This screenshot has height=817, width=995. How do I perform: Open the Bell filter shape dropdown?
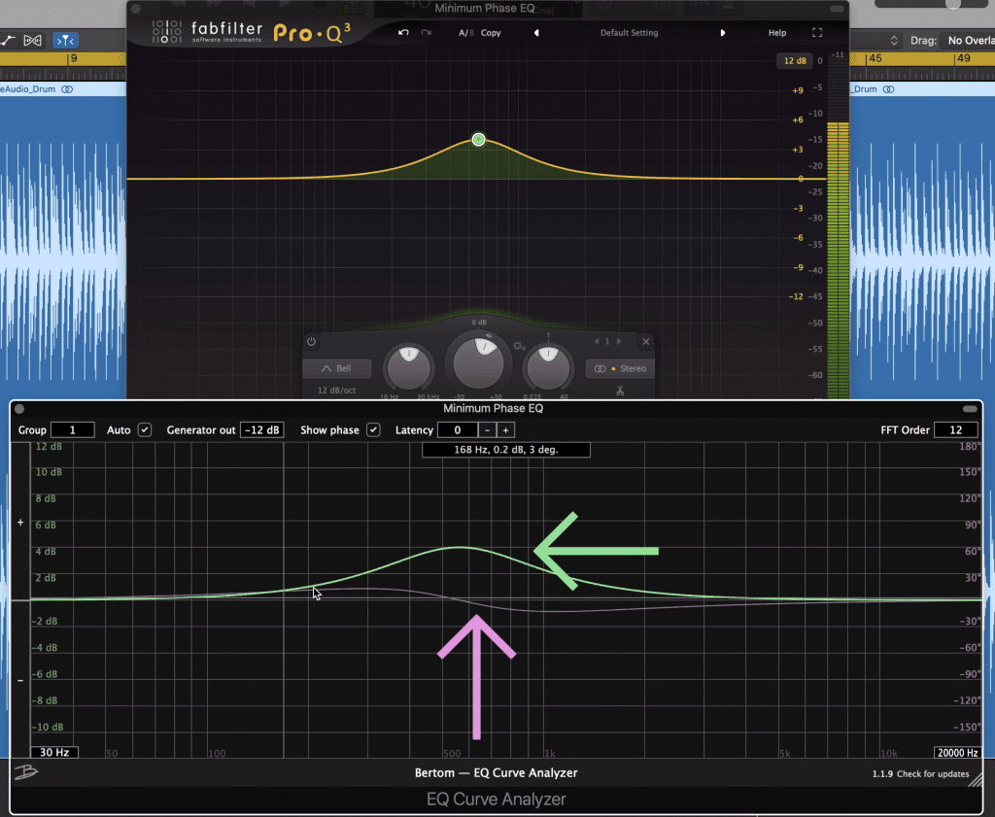tap(336, 368)
